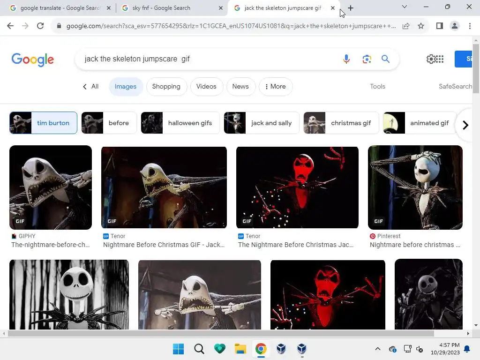
Task: View site information padlock
Action: tap(59, 26)
